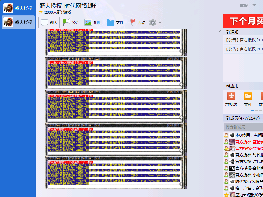Click the 搜索群成员 search field
The width and height of the screenshot is (263, 197).
coord(243,127)
